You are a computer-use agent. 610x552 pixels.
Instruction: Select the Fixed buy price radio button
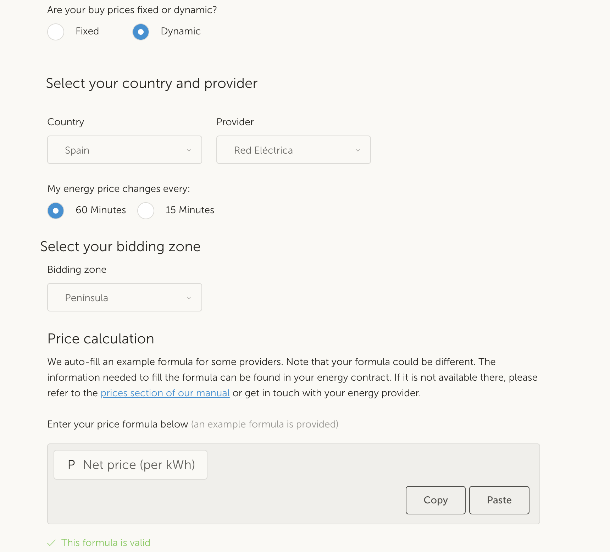tap(56, 32)
